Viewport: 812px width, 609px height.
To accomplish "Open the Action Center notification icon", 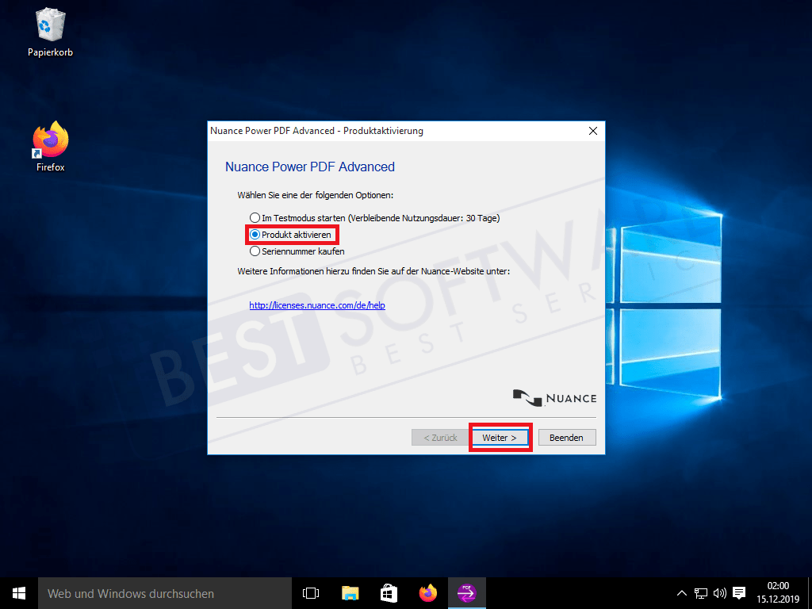I will (739, 592).
